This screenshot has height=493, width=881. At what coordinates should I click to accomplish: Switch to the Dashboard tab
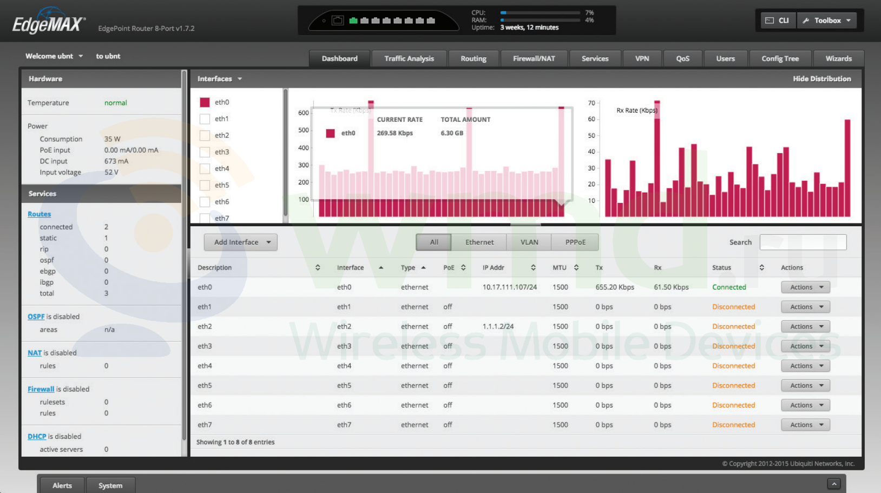tap(340, 58)
